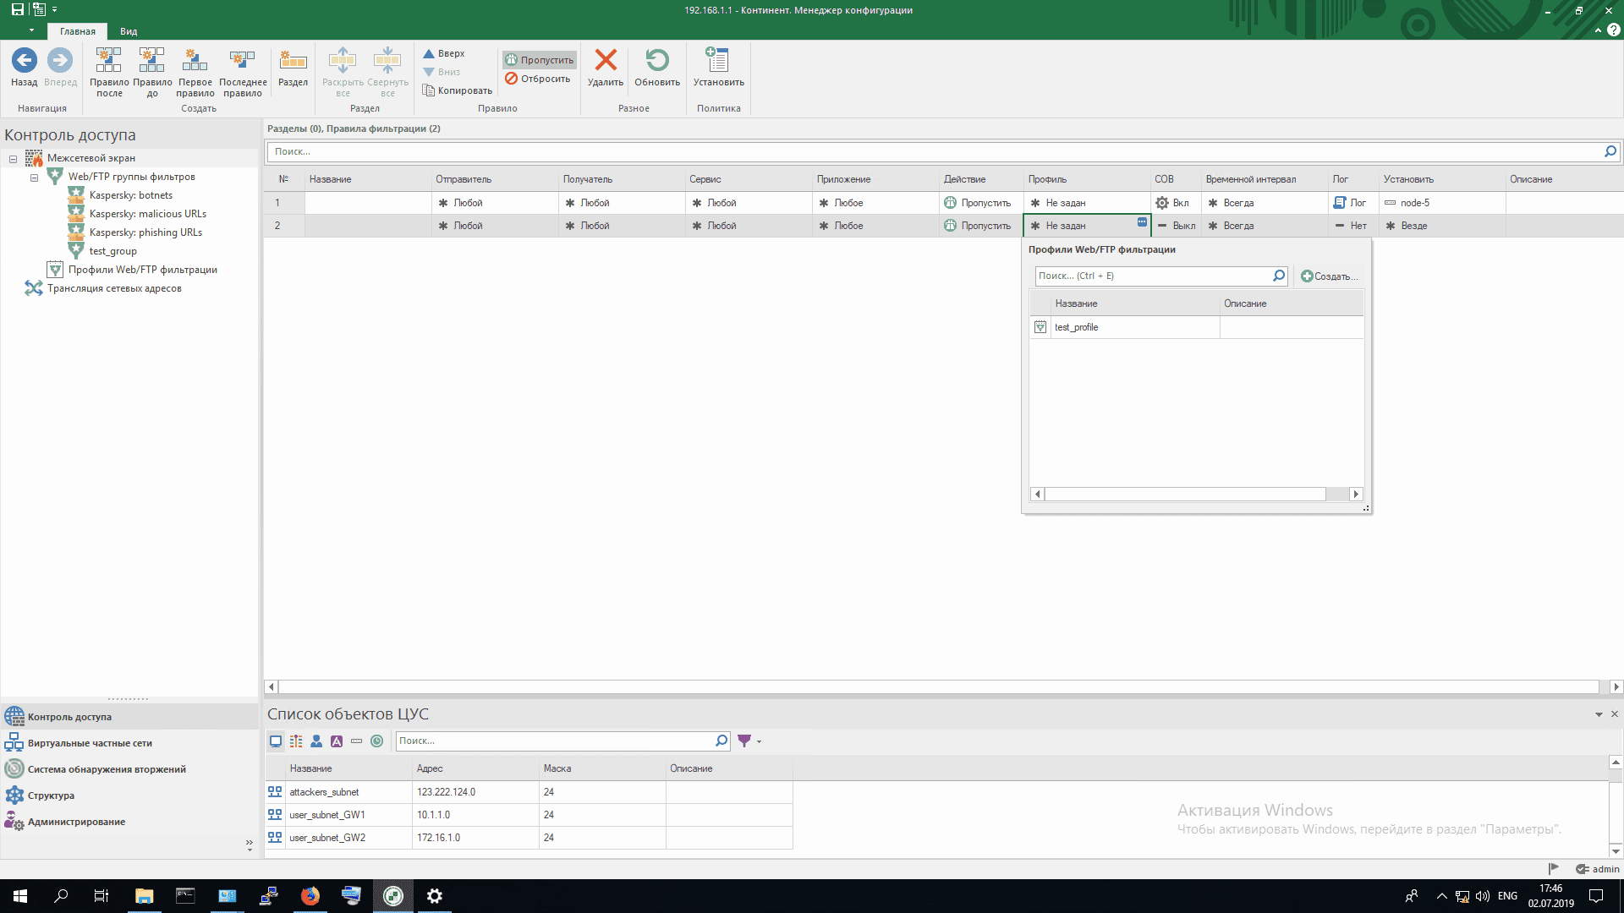Toggle the Отбросить action button
The width and height of the screenshot is (1624, 913).
(538, 79)
